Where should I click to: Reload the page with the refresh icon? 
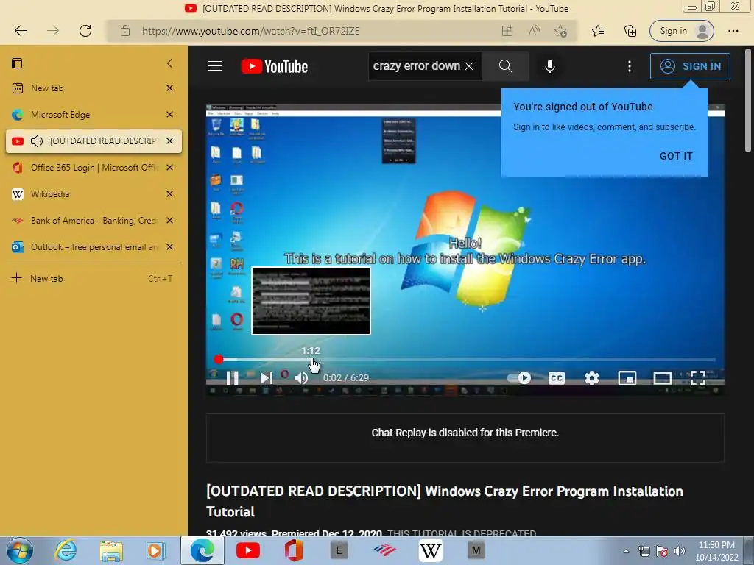pos(85,31)
